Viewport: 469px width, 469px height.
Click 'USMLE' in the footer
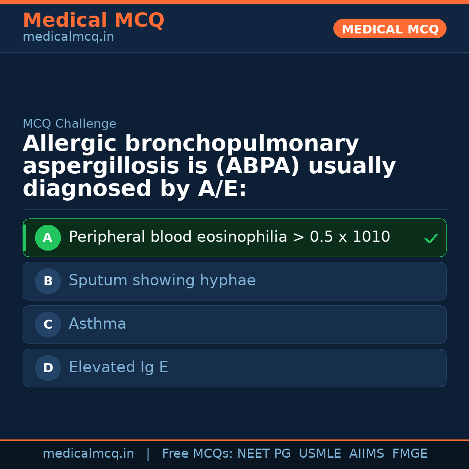point(320,454)
